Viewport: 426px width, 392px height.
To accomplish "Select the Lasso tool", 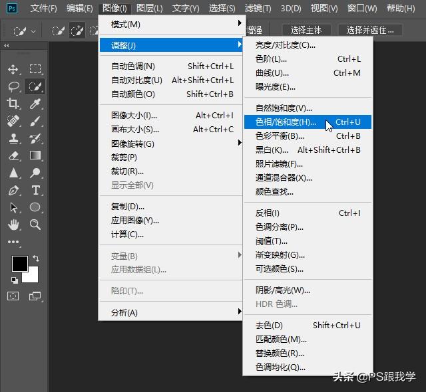I will 13,87.
